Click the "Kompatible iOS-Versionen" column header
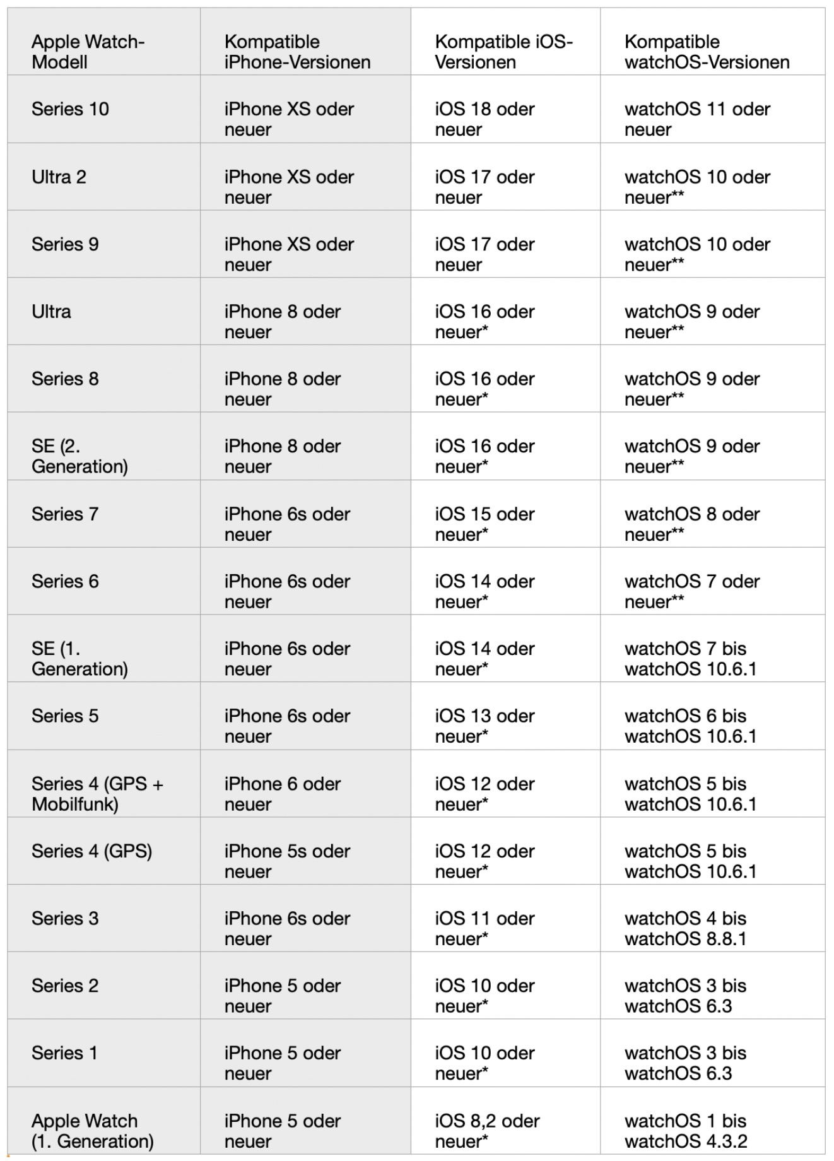The image size is (834, 1161). tap(503, 52)
